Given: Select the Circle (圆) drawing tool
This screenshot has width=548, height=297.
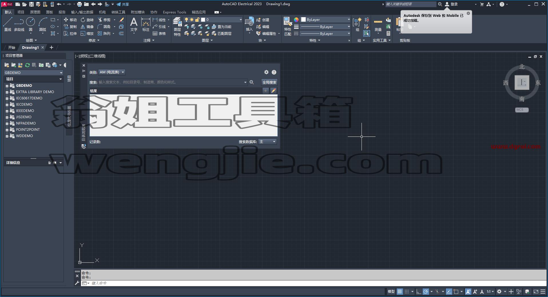Looking at the screenshot, I should coord(31,24).
